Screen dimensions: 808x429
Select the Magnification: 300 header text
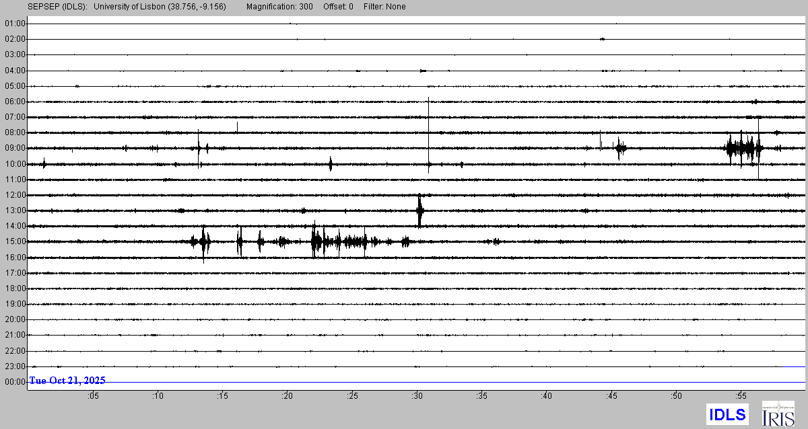(x=279, y=7)
